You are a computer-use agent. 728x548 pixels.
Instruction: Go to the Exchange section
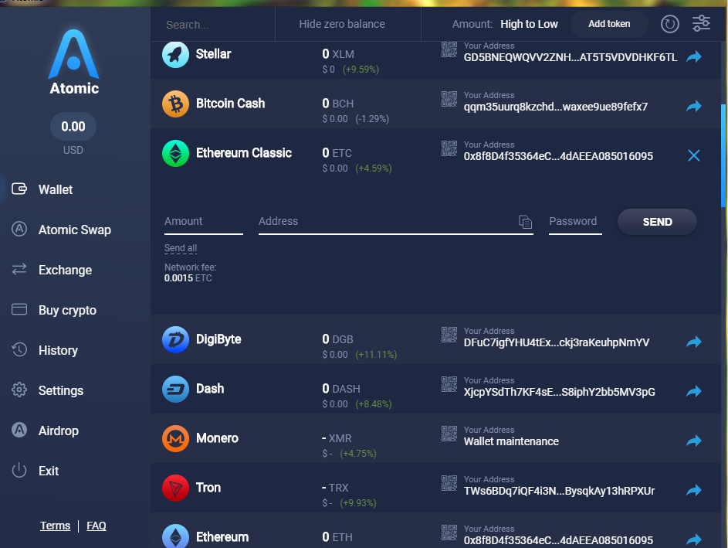(65, 270)
